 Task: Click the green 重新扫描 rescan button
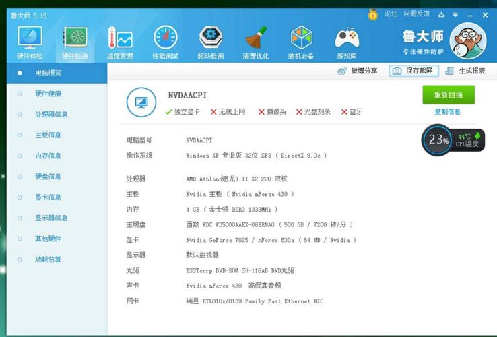click(449, 94)
